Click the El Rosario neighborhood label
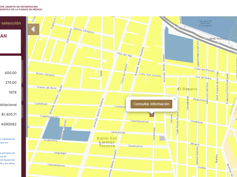237x177 pixels. pyautogui.click(x=187, y=89)
